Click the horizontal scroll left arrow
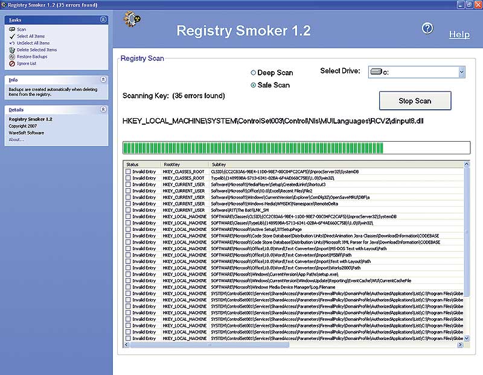This screenshot has height=375, width=483. coord(126,345)
